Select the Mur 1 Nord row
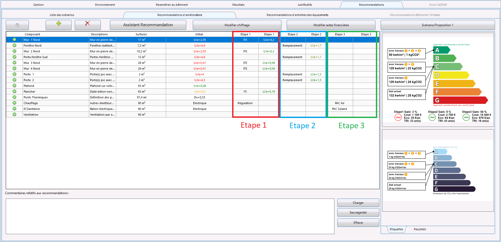Screen dimensions: 501x242 click(x=193, y=40)
